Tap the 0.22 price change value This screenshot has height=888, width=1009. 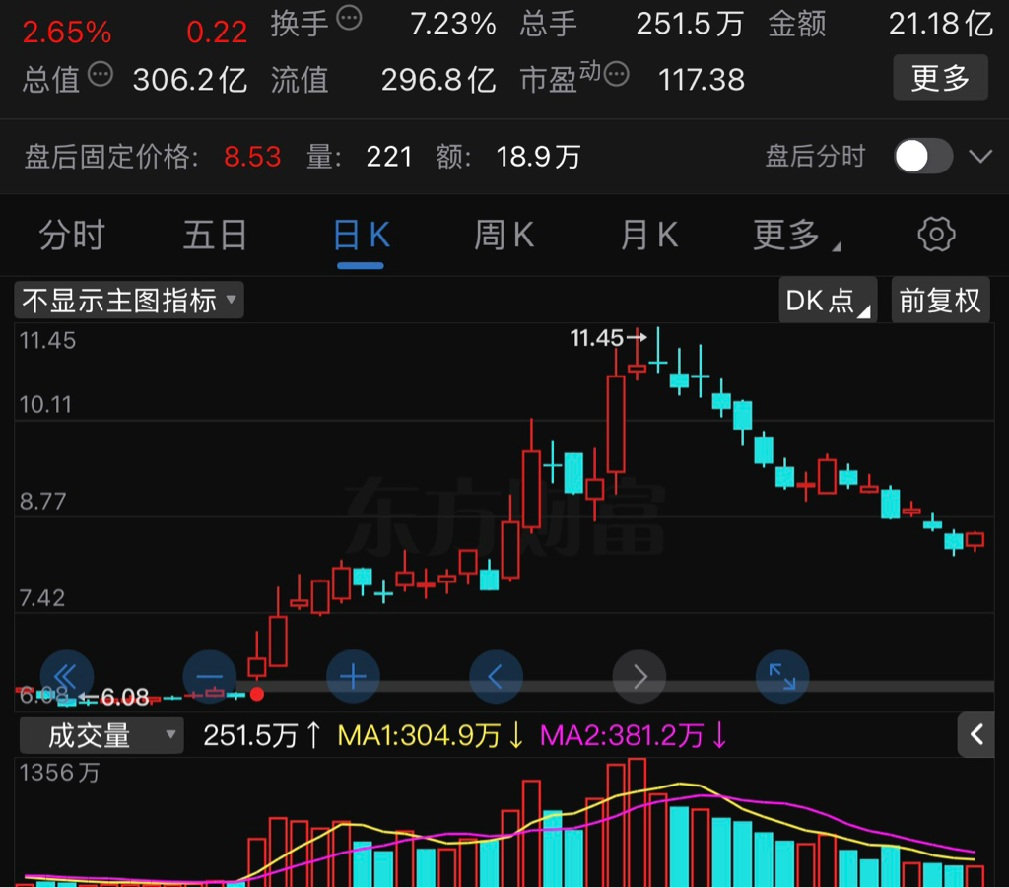[x=217, y=33]
